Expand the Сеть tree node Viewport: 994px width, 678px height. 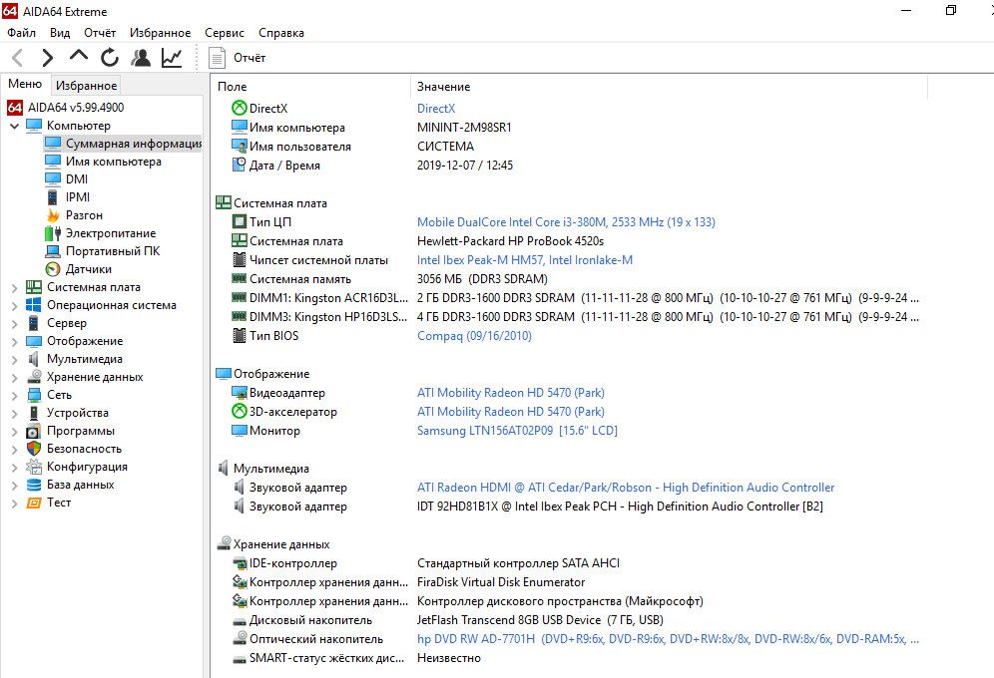tap(15, 396)
